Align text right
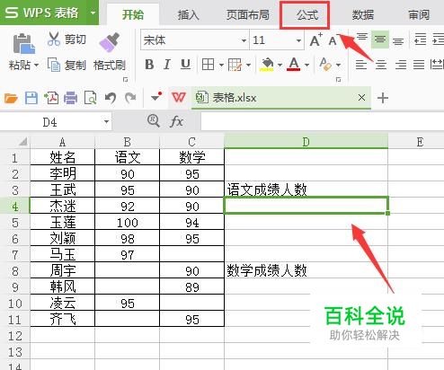 (401, 65)
